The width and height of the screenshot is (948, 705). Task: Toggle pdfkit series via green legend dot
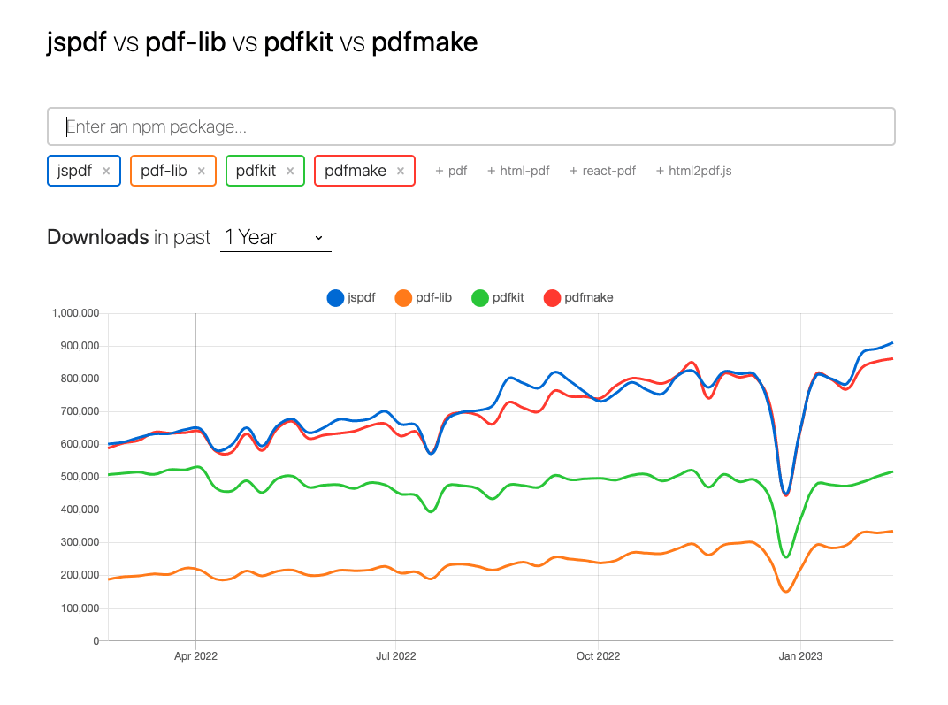479,298
